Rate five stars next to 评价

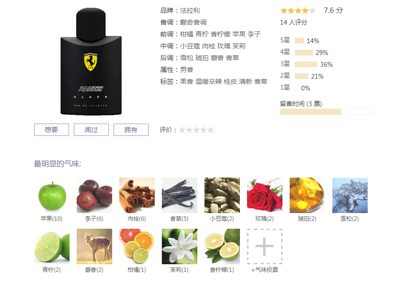coord(211,130)
